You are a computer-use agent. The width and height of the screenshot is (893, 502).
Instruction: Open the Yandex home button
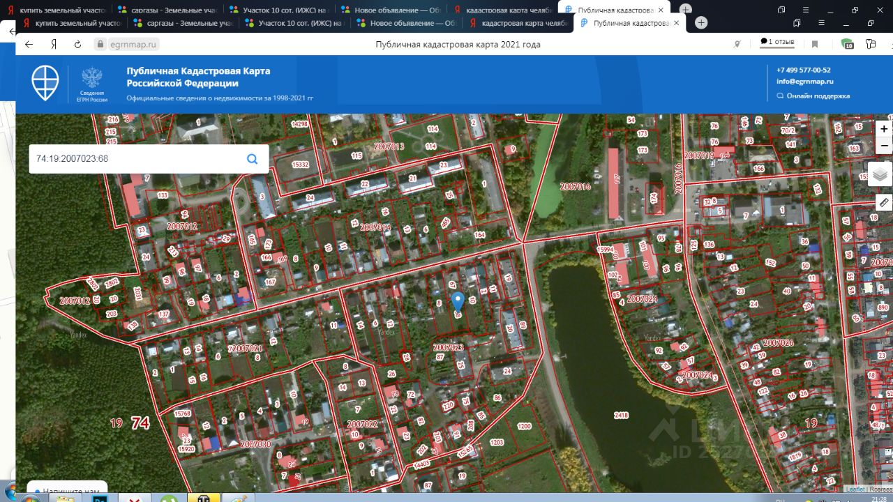tap(54, 44)
